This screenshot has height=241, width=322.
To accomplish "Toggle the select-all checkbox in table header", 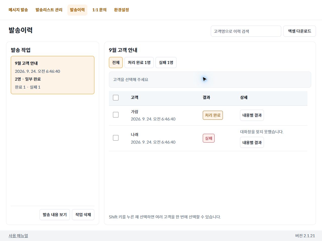I will [116, 98].
